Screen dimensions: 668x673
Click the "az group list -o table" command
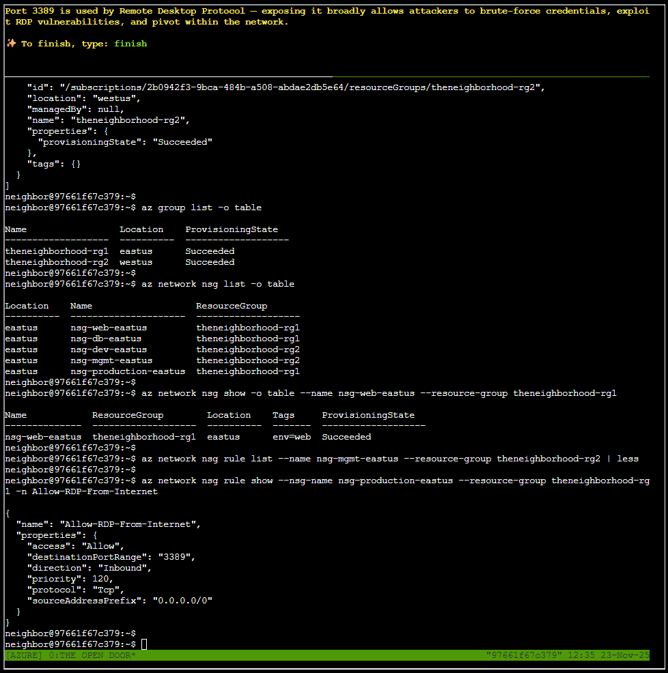click(x=201, y=207)
